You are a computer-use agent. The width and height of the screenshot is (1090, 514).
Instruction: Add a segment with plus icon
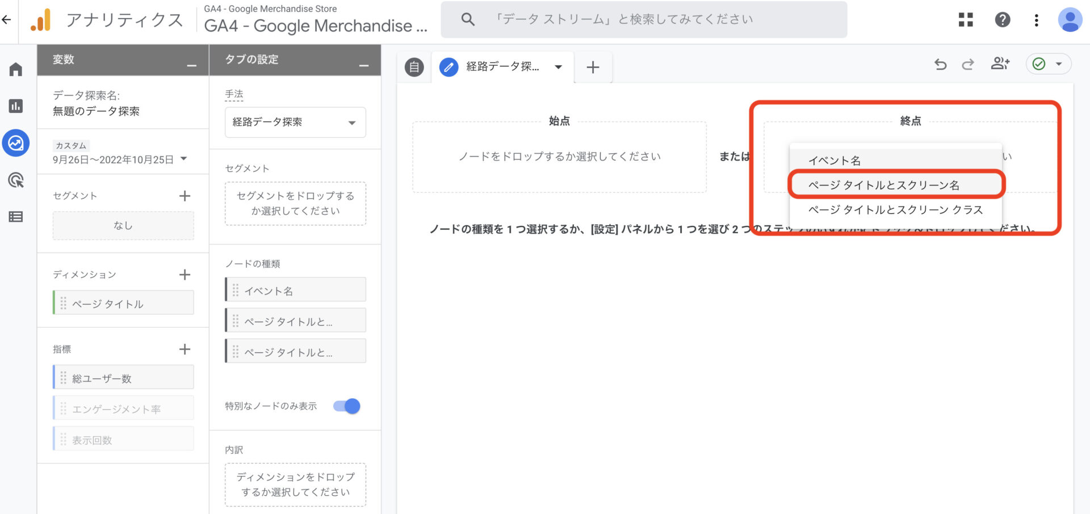pyautogui.click(x=185, y=196)
